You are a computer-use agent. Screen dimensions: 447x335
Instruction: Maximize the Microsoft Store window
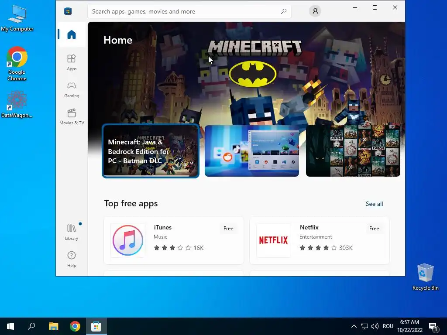click(x=375, y=7)
